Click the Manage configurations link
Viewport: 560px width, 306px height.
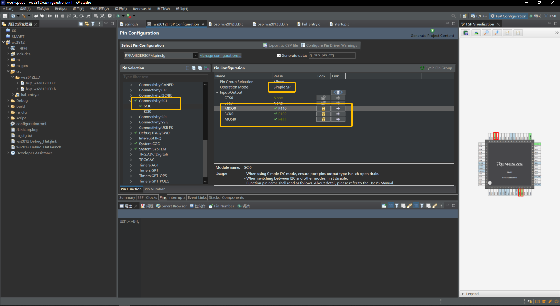(220, 56)
